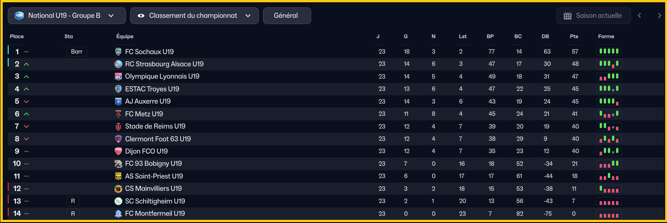Sort the table by the Pts column
The image size is (667, 223).
574,36
